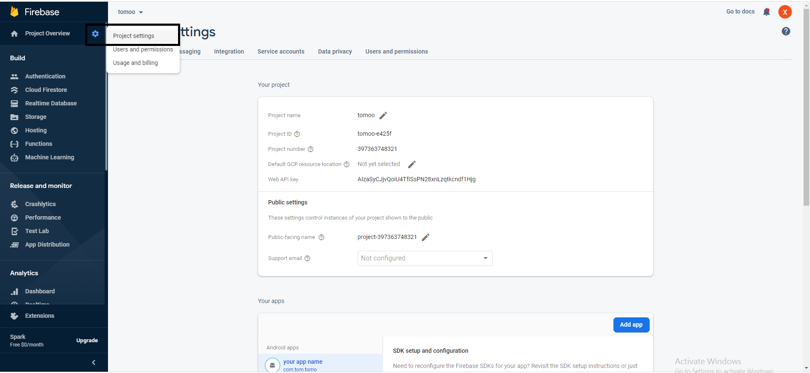Click the Firebase logo
This screenshot has height=373, width=810.
14,12
